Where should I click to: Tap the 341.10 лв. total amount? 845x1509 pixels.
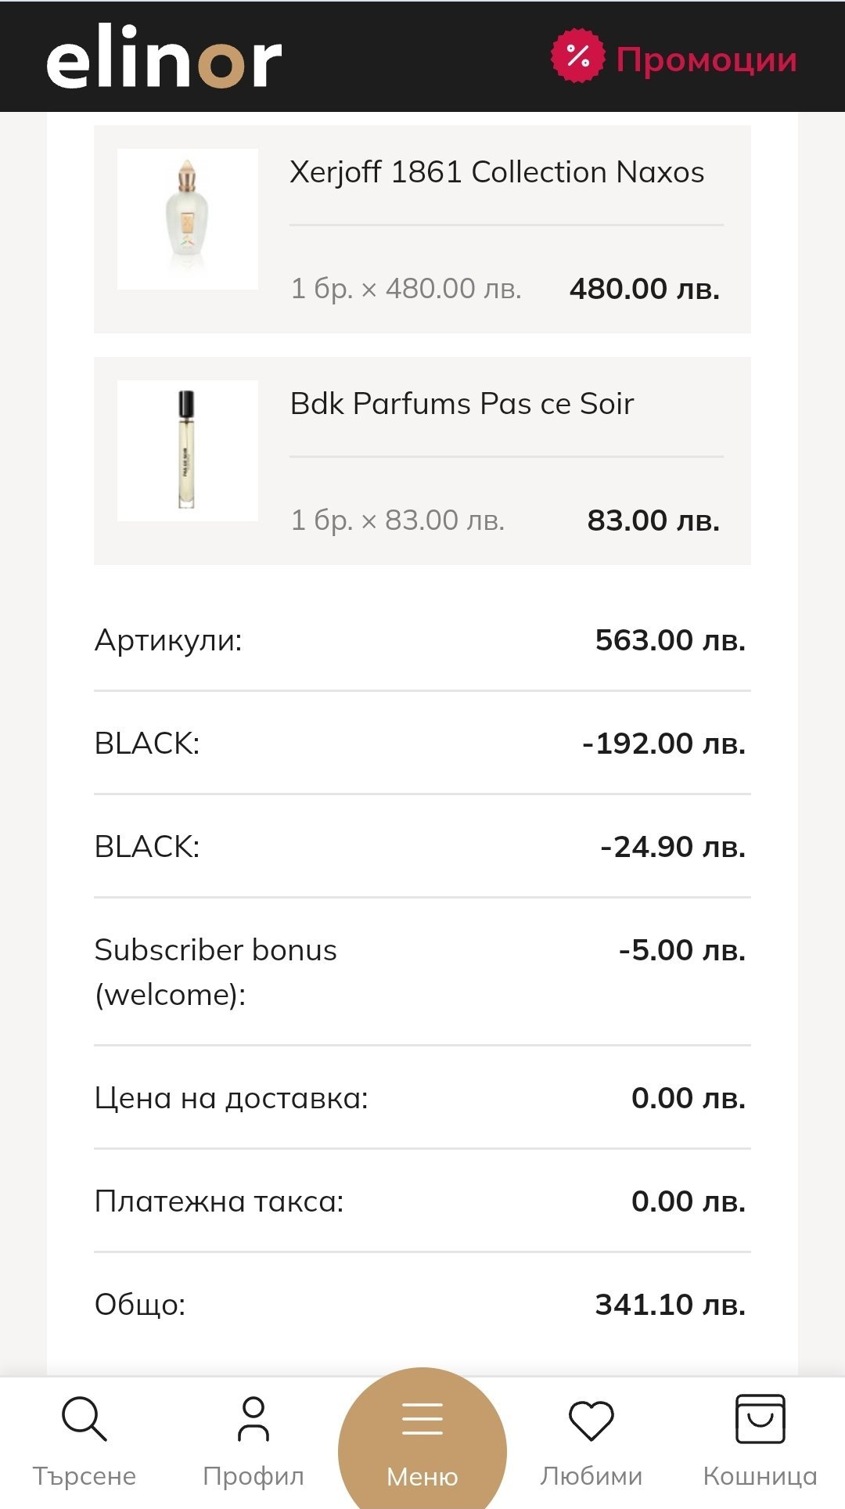click(x=670, y=1305)
